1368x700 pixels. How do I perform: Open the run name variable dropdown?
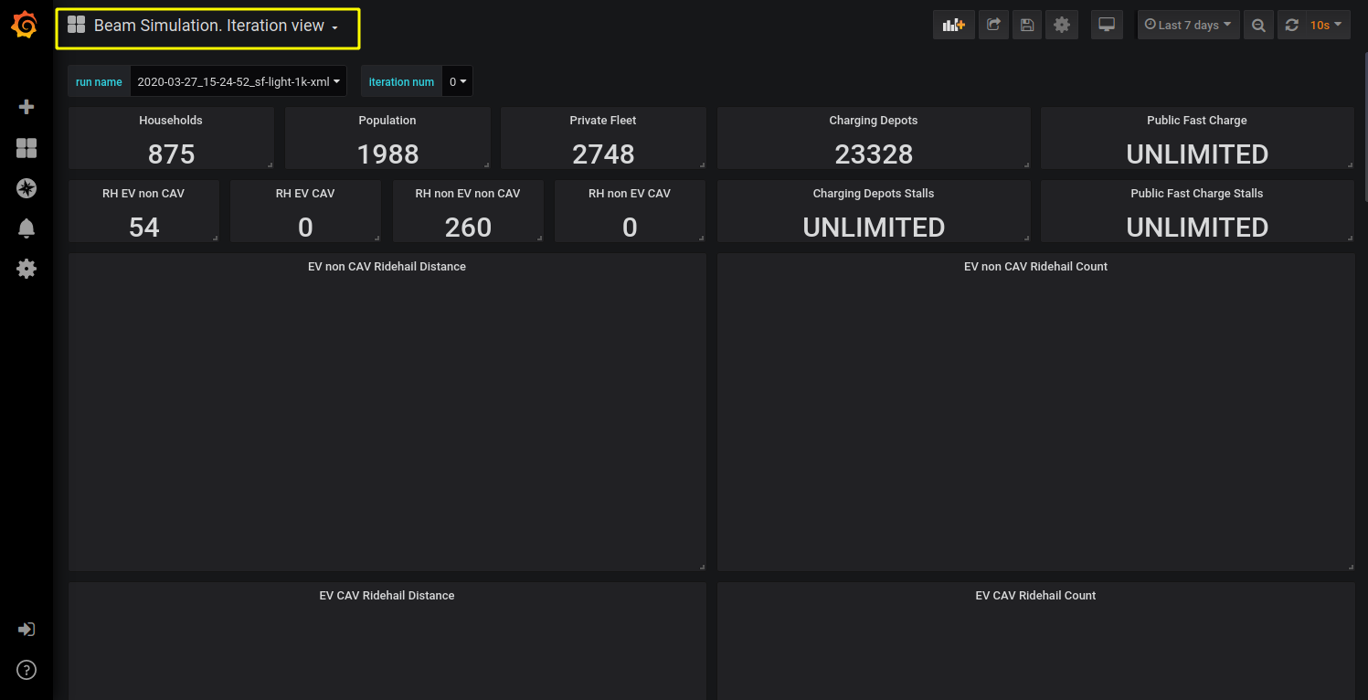point(239,81)
